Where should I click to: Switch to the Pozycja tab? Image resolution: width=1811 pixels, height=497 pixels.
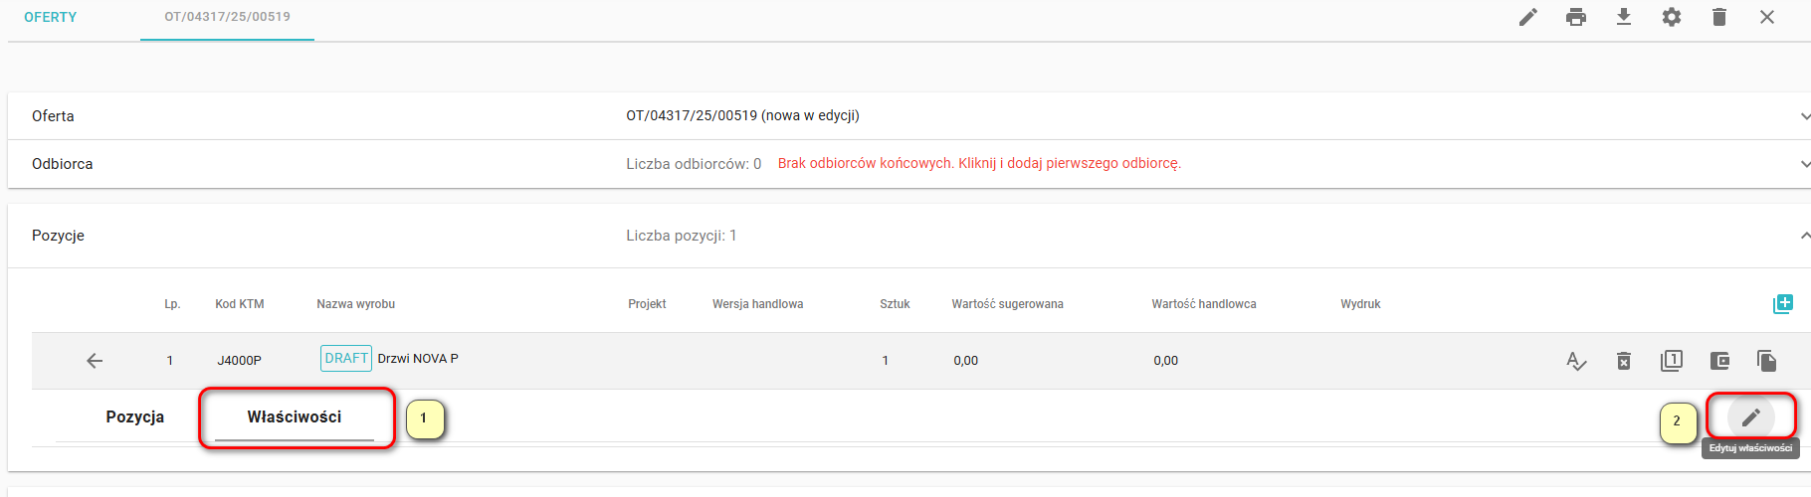(x=134, y=417)
